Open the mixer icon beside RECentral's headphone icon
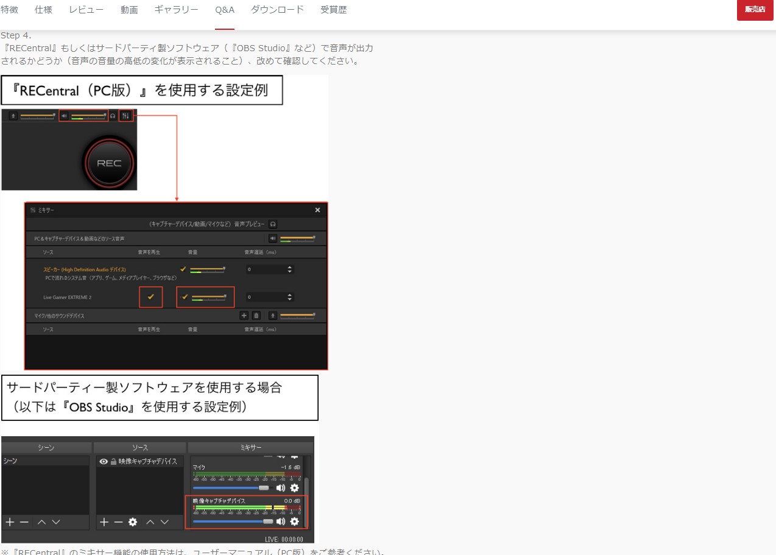Viewport: 776px width, 555px height. 125,116
